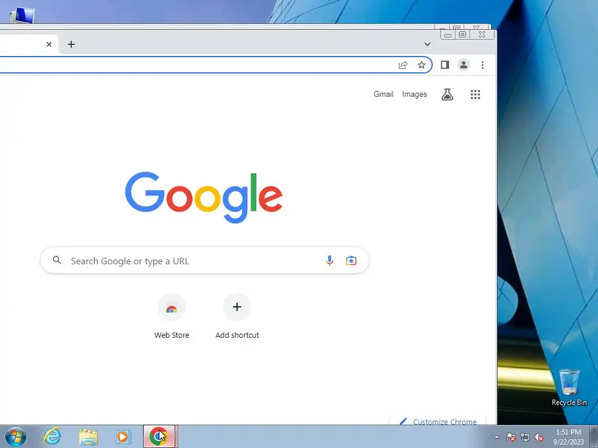Image resolution: width=598 pixels, height=448 pixels.
Task: Click the Google logo
Action: point(204,197)
